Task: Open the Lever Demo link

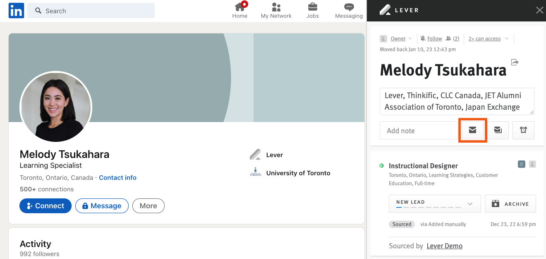Action: tap(444, 246)
